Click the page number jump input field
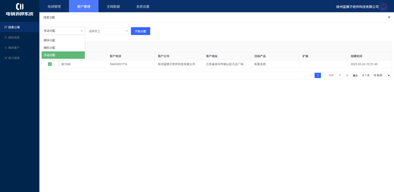The image size is (394, 192). tap(340, 75)
